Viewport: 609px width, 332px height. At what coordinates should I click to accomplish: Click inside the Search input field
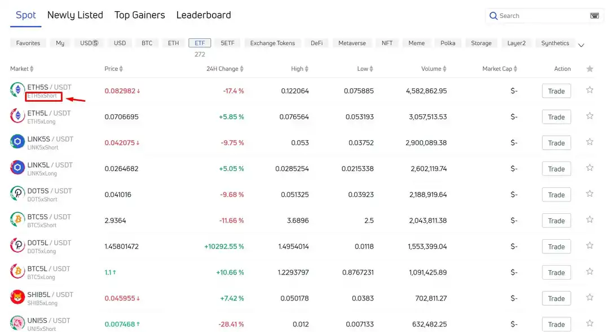pyautogui.click(x=536, y=16)
